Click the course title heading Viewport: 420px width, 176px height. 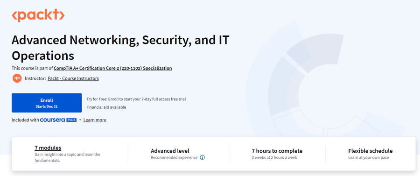[x=120, y=48]
